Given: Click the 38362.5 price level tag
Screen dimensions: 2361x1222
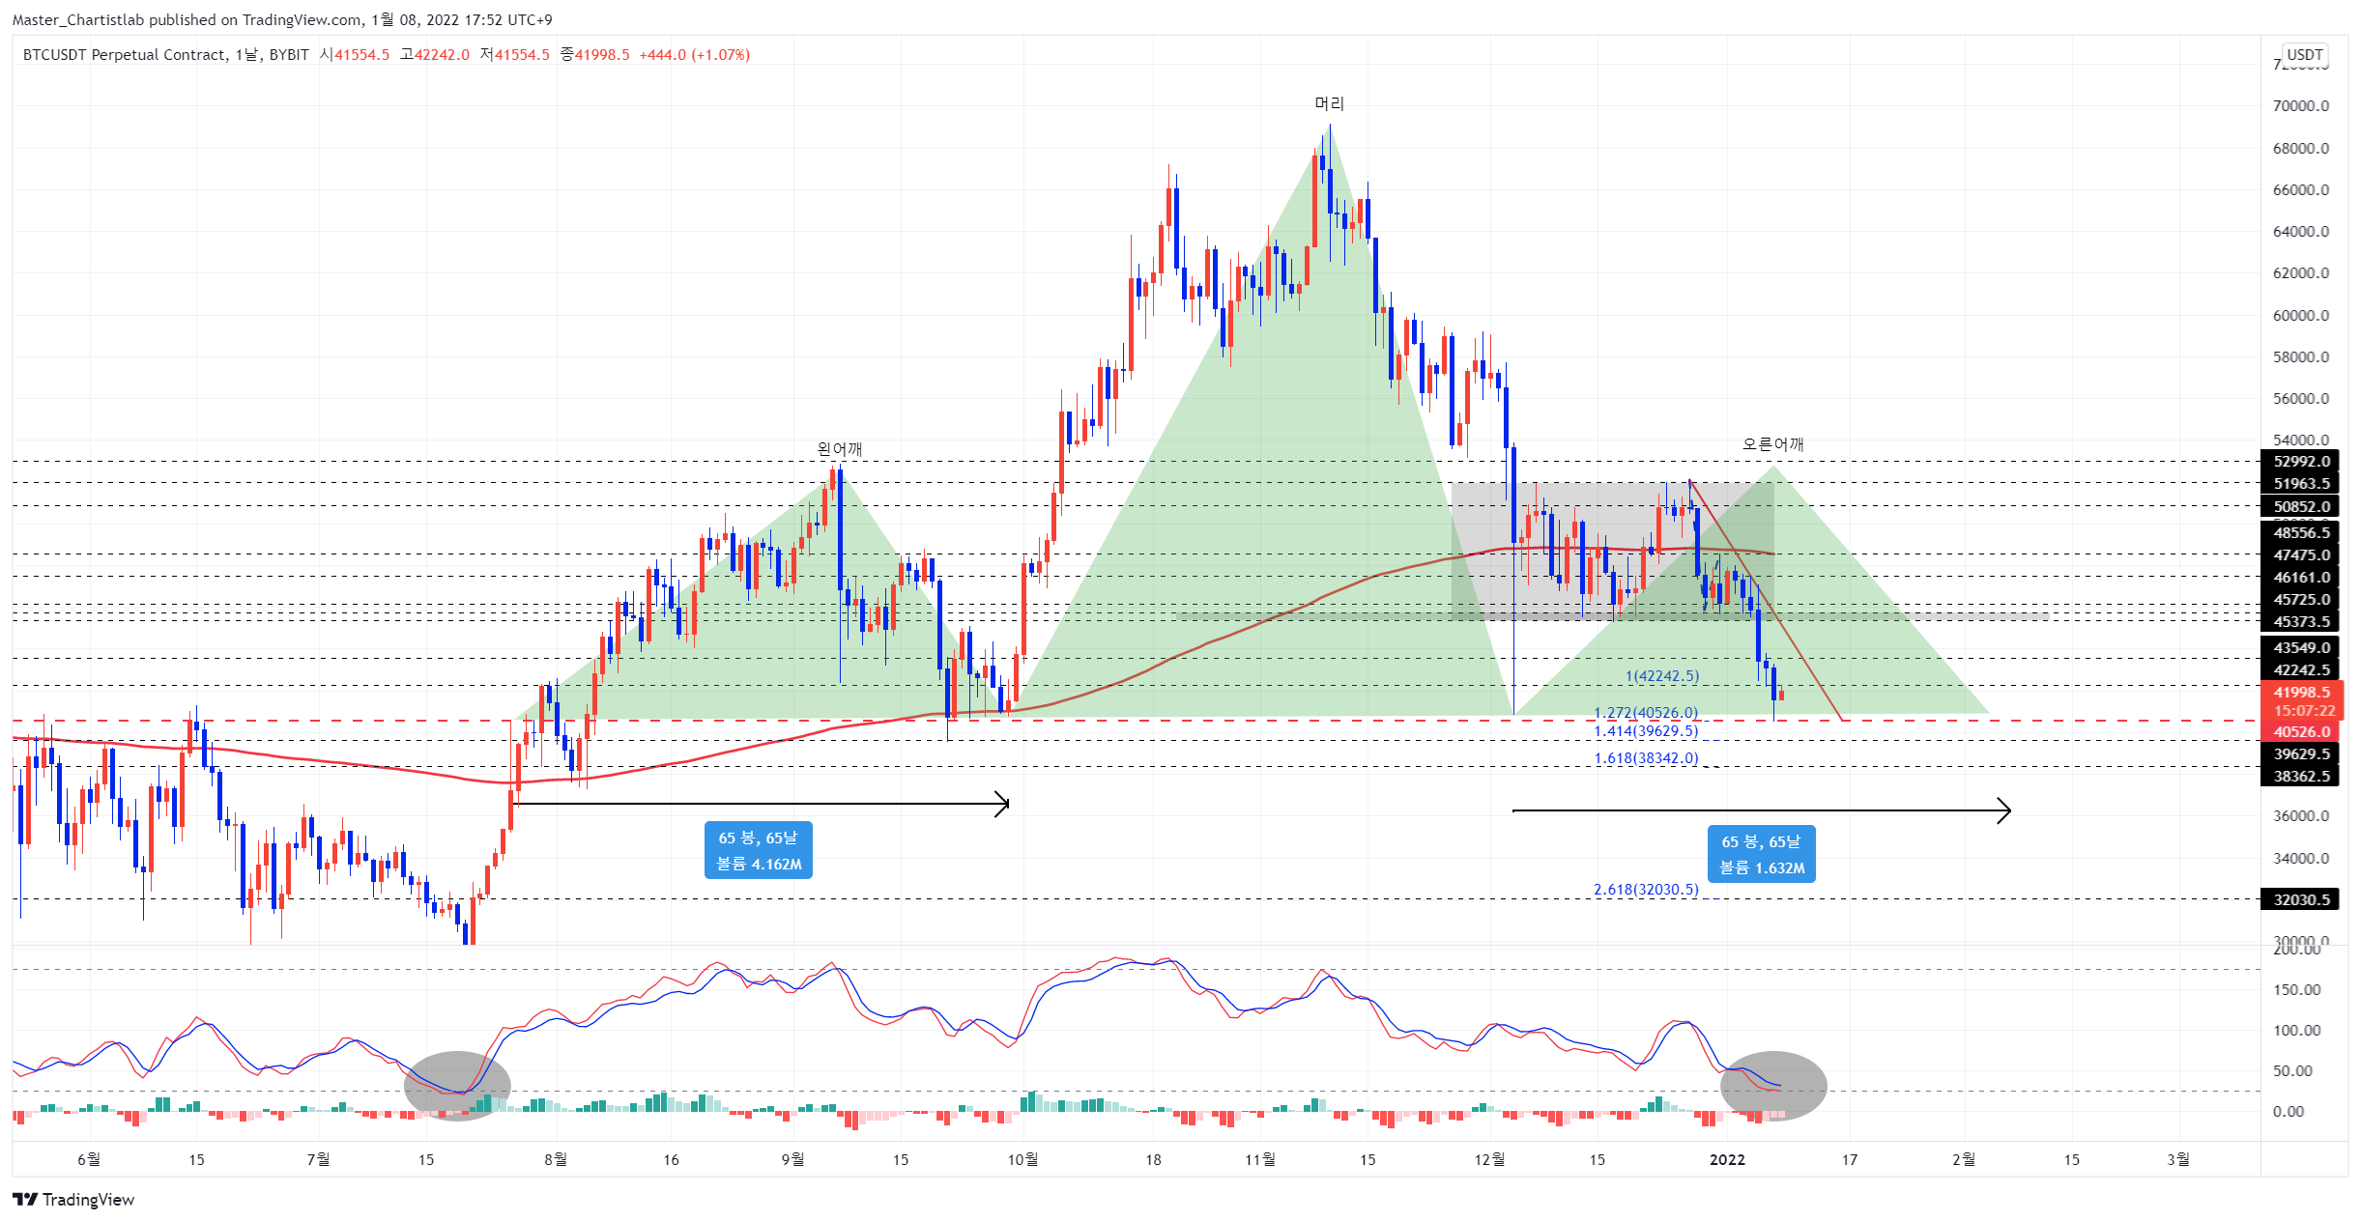Looking at the screenshot, I should (x=2300, y=777).
